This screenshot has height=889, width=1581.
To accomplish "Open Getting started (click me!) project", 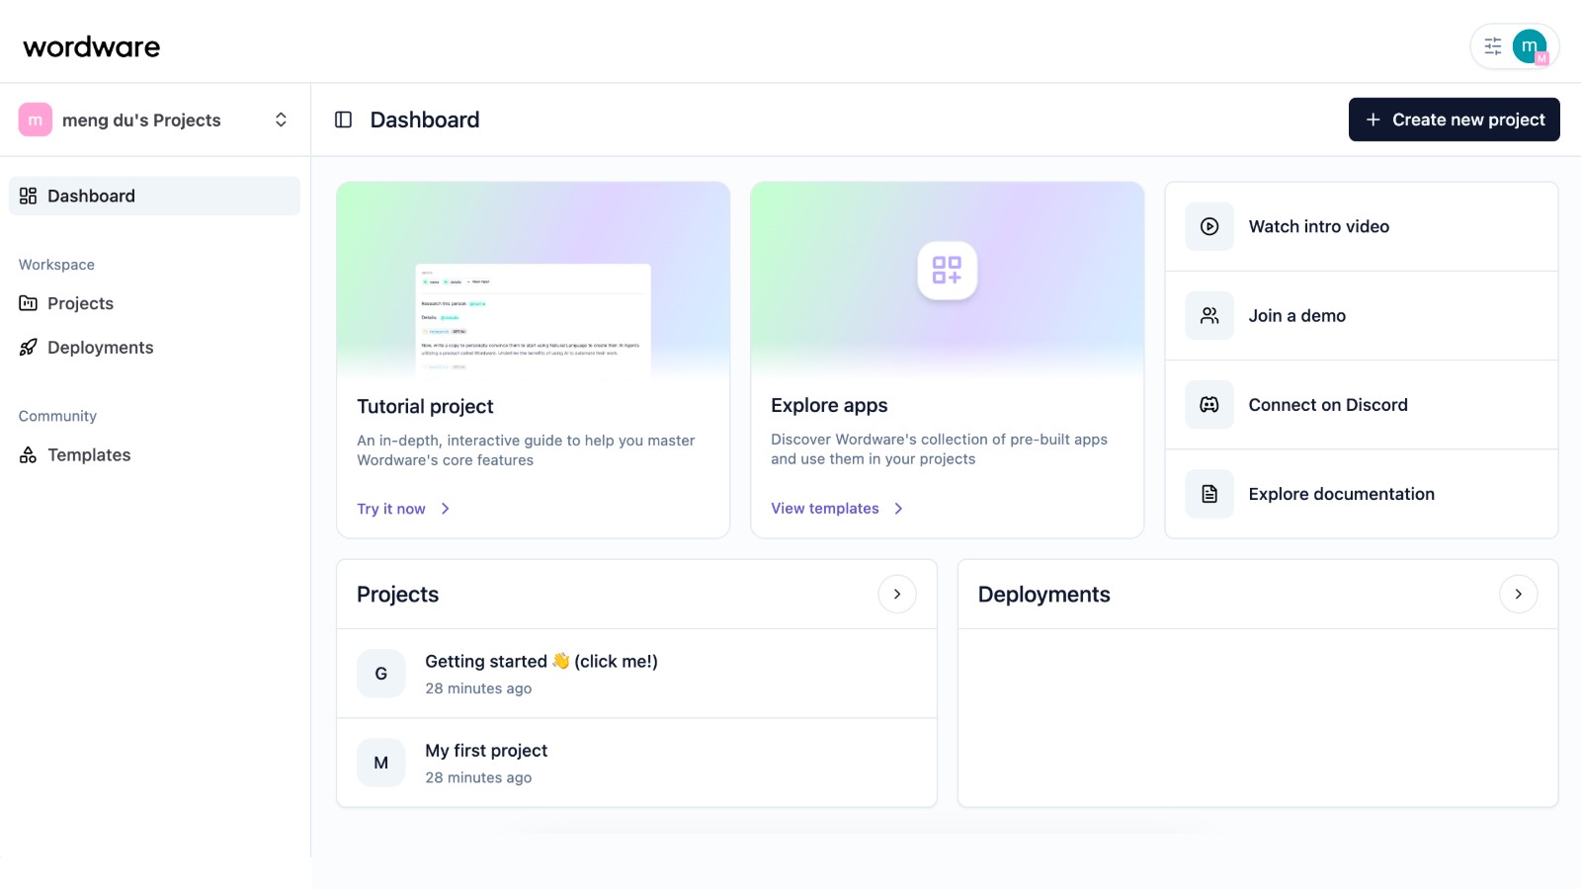I will point(636,674).
